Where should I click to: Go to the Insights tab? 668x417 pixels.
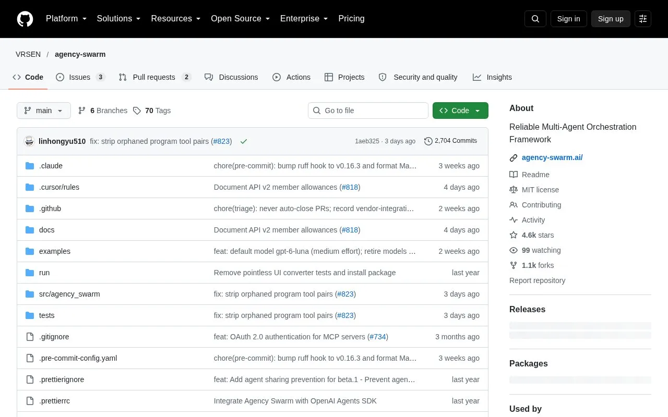pos(492,77)
